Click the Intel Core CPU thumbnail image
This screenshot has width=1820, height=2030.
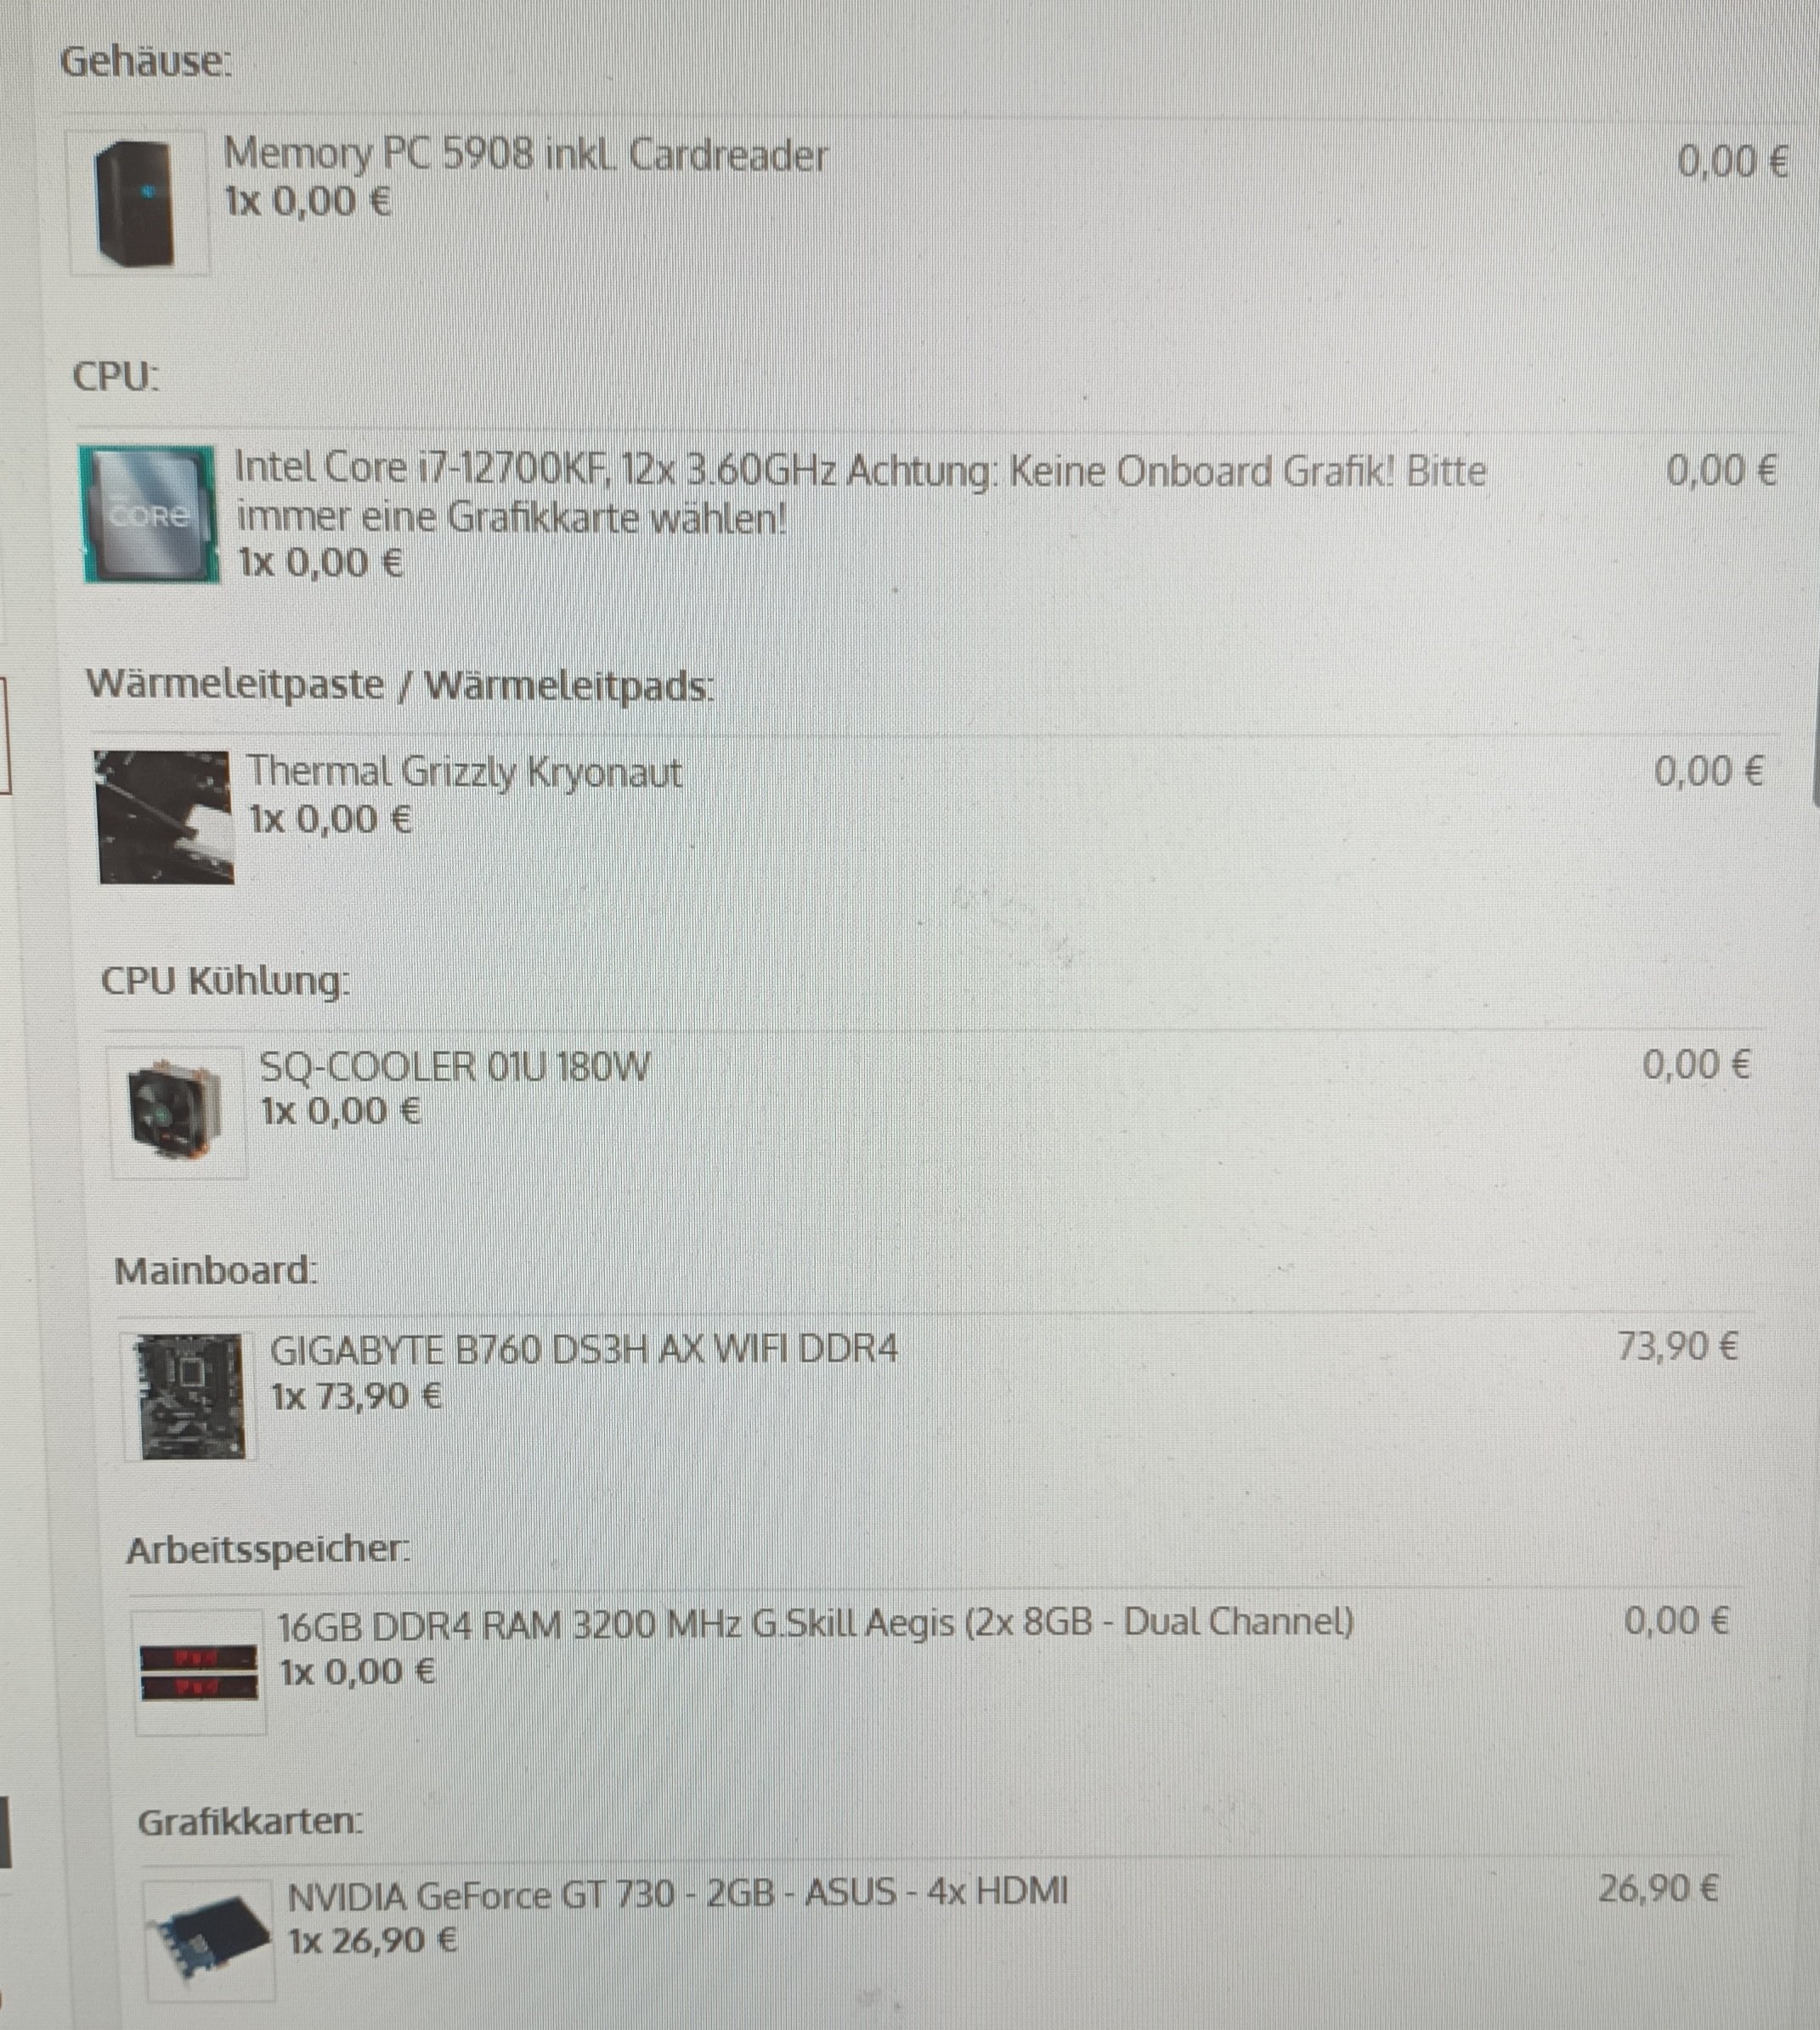(148, 514)
